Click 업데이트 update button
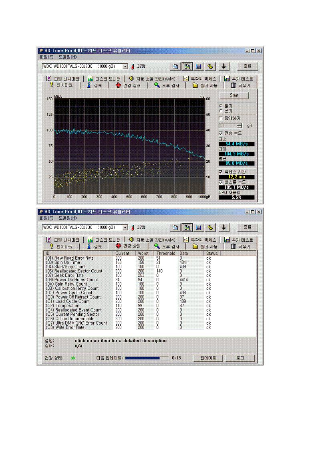318x450 pixels. tap(208, 358)
